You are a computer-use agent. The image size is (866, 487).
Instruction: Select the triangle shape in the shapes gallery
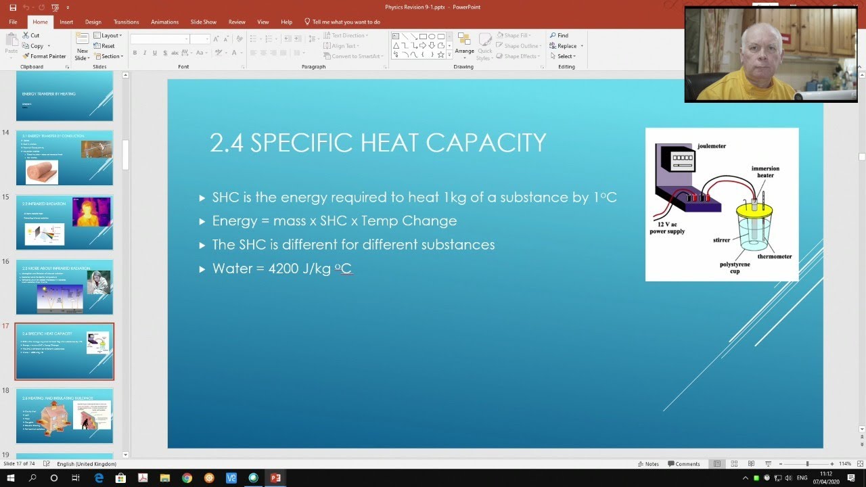tap(396, 45)
